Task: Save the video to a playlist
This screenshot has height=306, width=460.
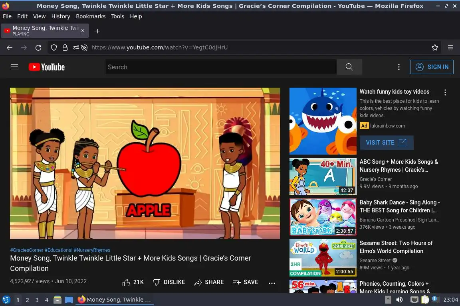Action: [x=245, y=282]
